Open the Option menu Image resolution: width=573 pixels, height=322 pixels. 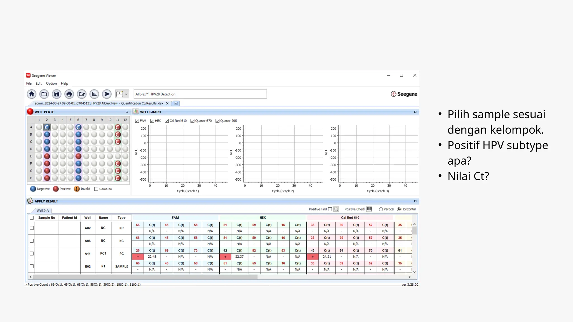[x=51, y=83]
